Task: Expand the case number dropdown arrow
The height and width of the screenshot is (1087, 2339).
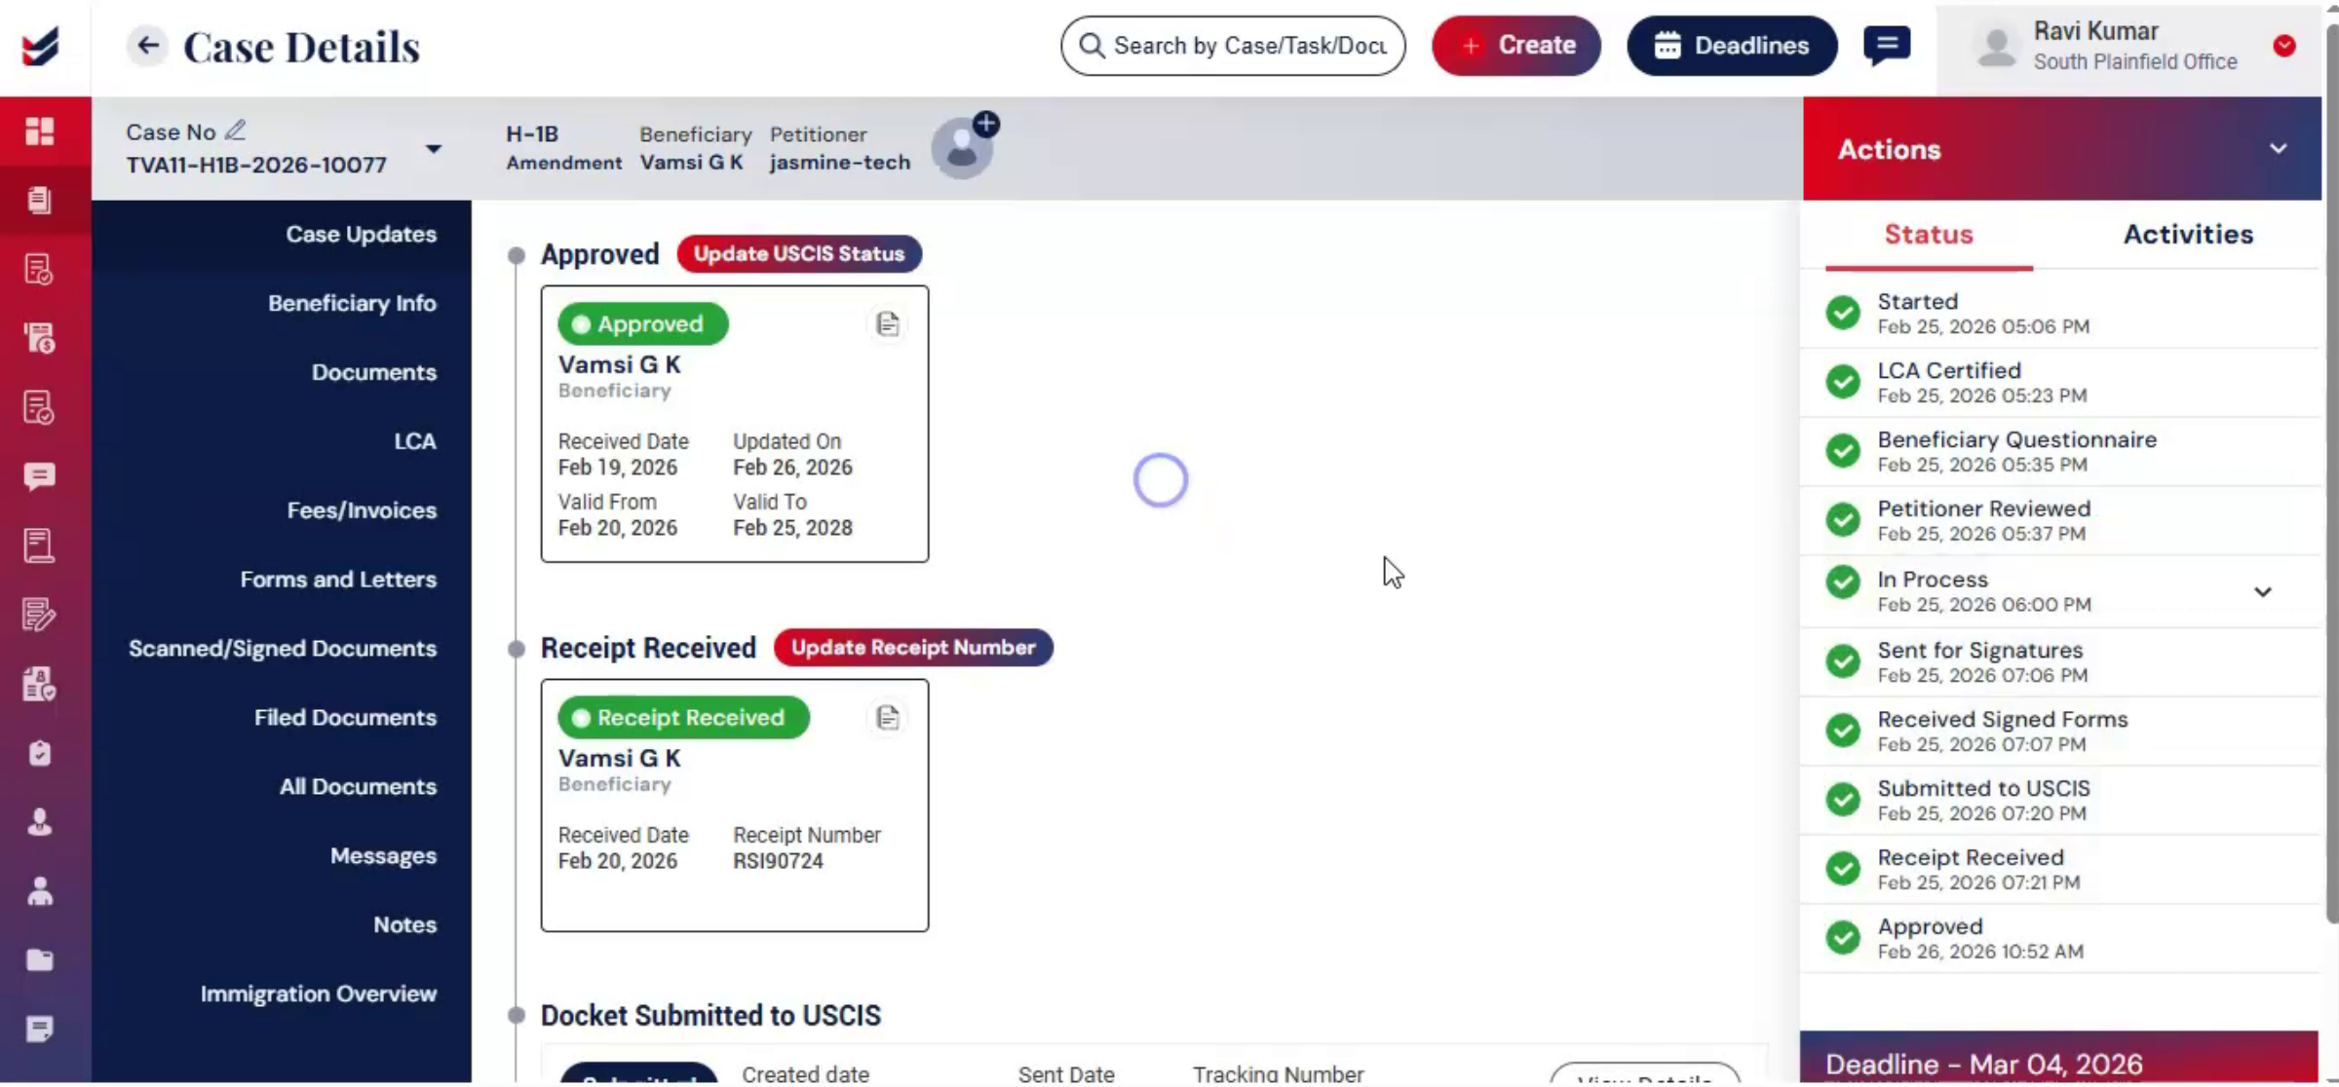Action: [x=434, y=149]
